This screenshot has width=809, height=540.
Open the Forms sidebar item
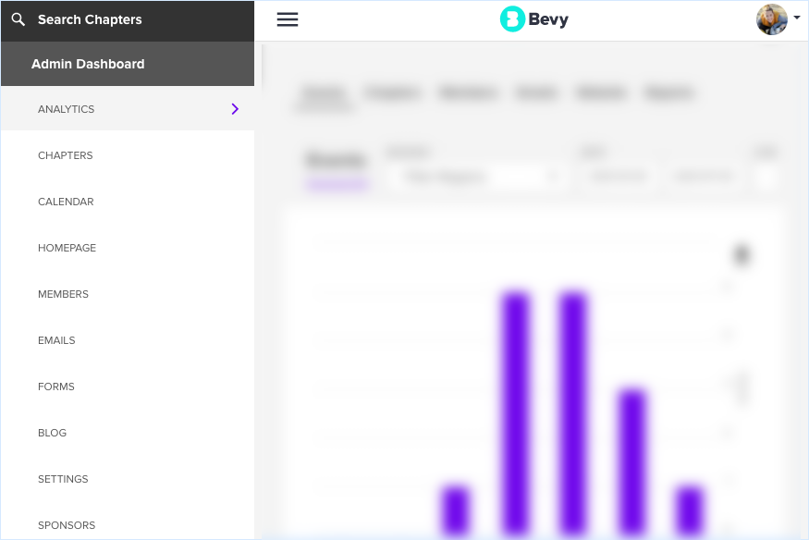pyautogui.click(x=56, y=387)
